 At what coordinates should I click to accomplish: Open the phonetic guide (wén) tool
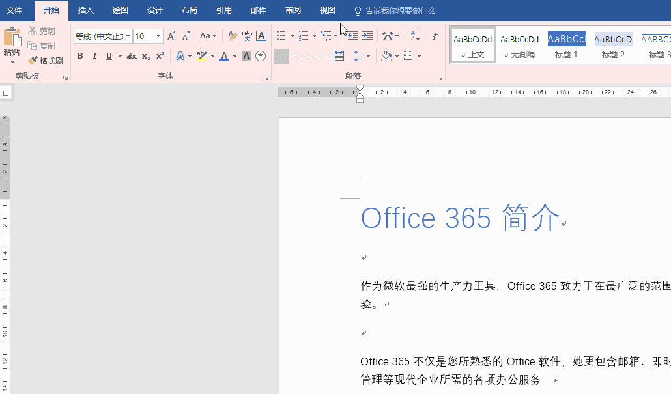pos(247,36)
